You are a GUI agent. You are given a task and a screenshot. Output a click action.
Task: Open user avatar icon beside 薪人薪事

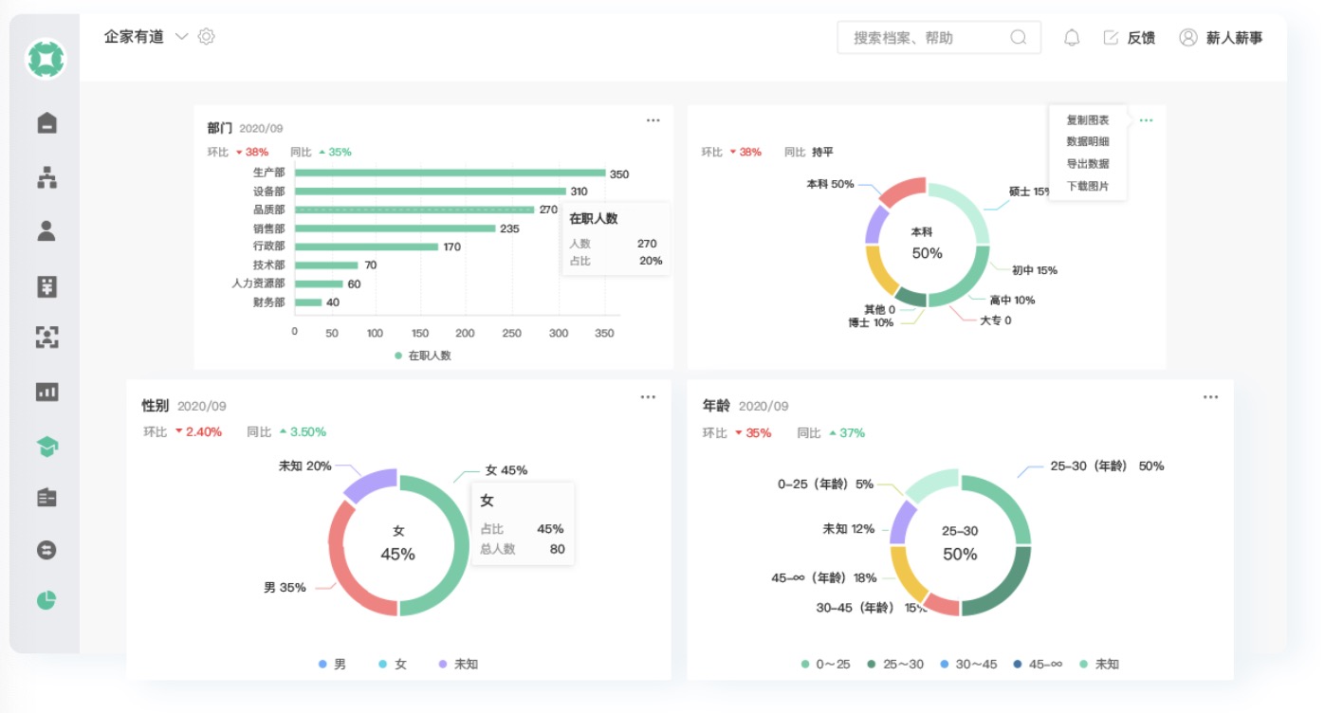tap(1187, 37)
